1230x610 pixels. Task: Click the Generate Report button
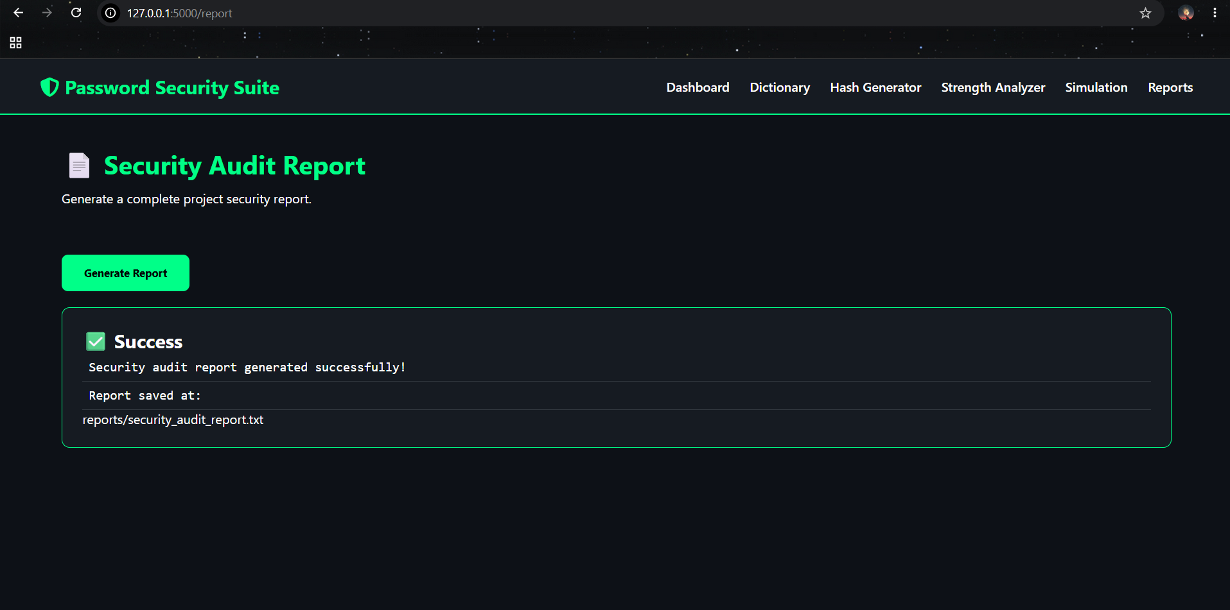[x=125, y=273]
